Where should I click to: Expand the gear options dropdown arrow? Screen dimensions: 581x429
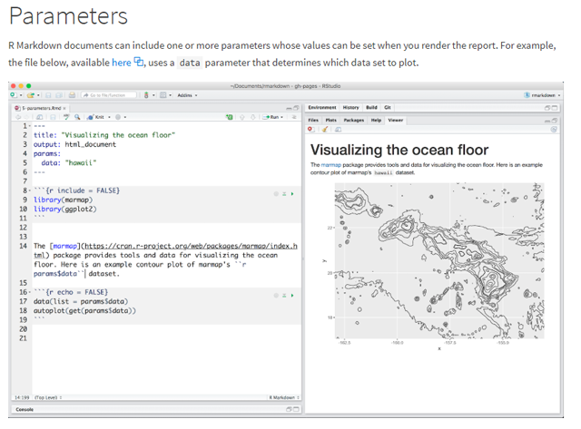click(125, 117)
